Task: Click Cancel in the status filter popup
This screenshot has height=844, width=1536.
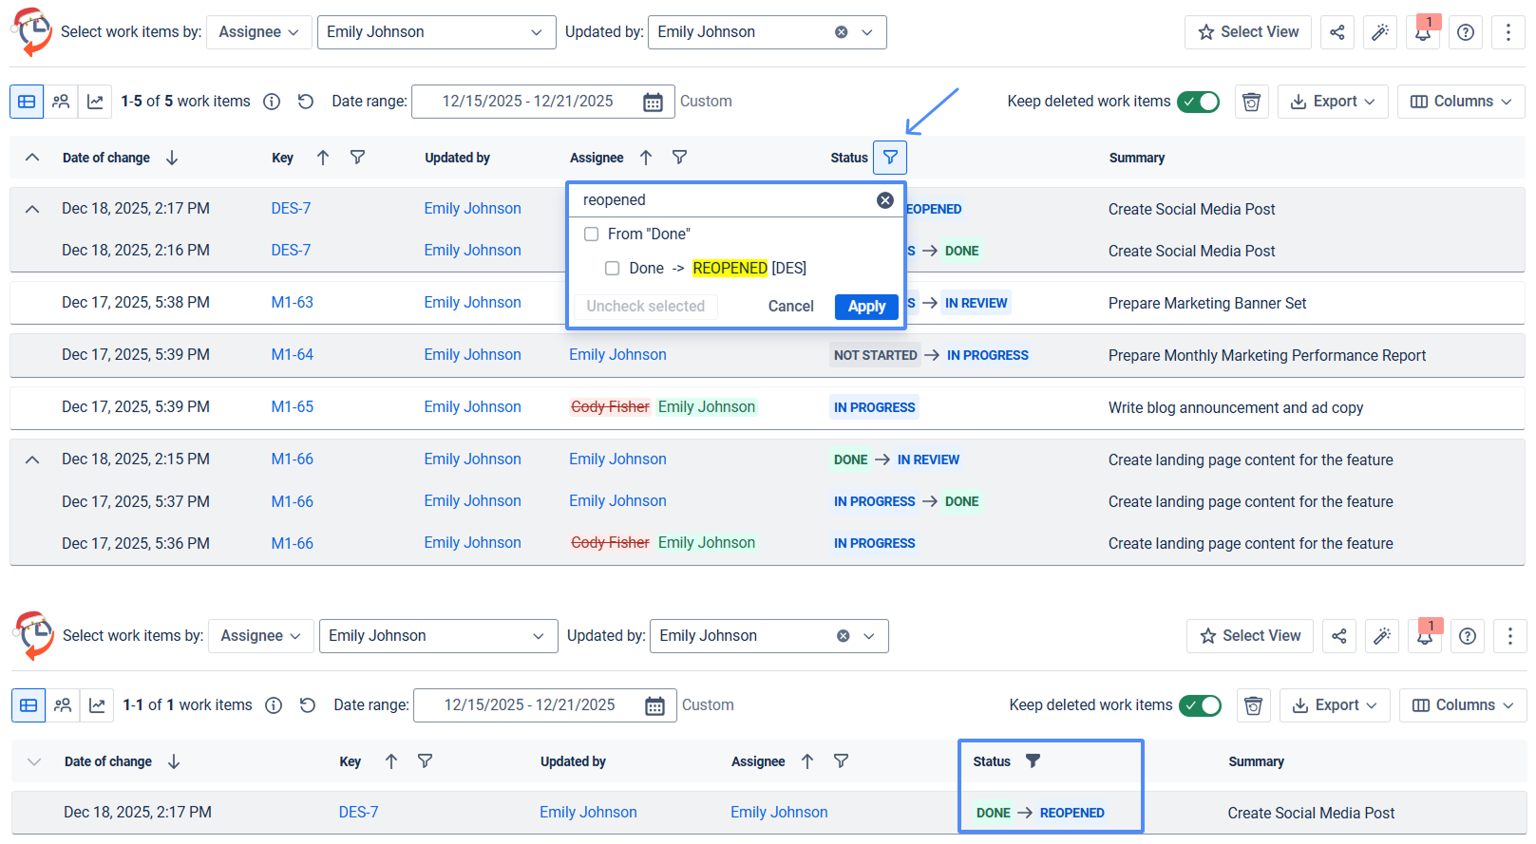Action: click(x=790, y=307)
